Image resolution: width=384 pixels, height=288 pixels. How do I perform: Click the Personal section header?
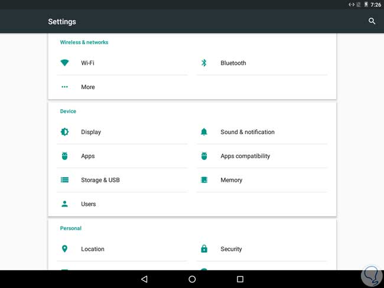pyautogui.click(x=71, y=228)
